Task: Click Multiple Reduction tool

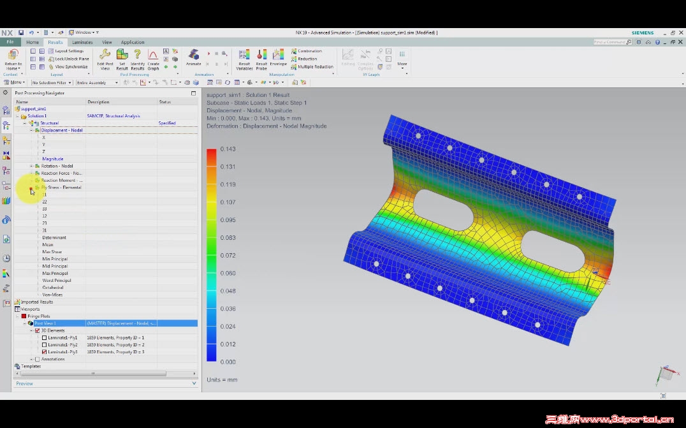Action: [312, 67]
